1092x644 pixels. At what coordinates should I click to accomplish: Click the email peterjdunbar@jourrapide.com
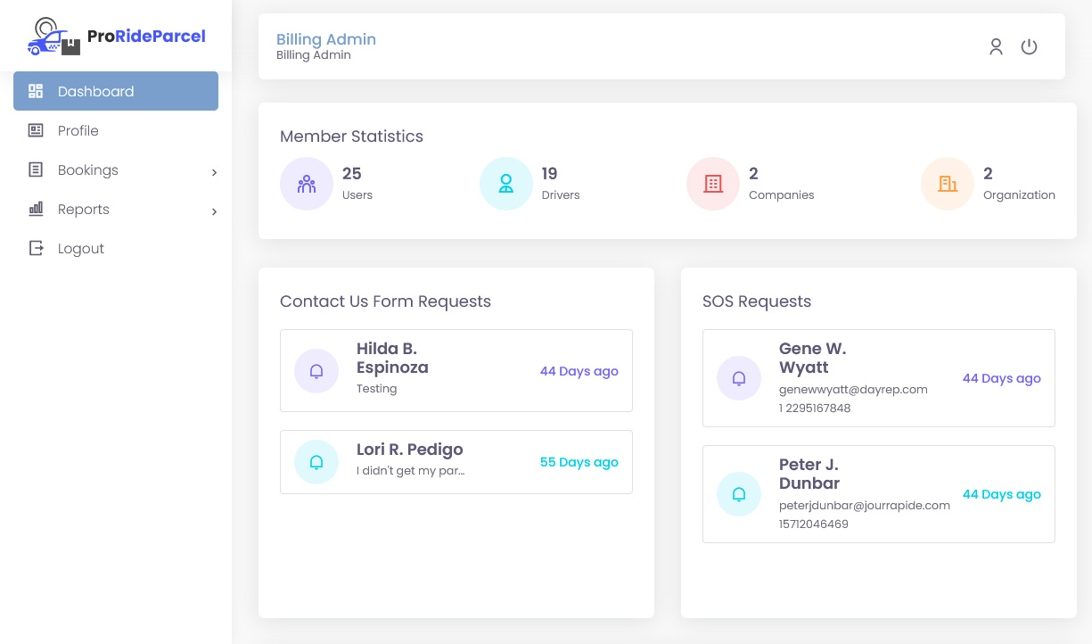pos(865,506)
